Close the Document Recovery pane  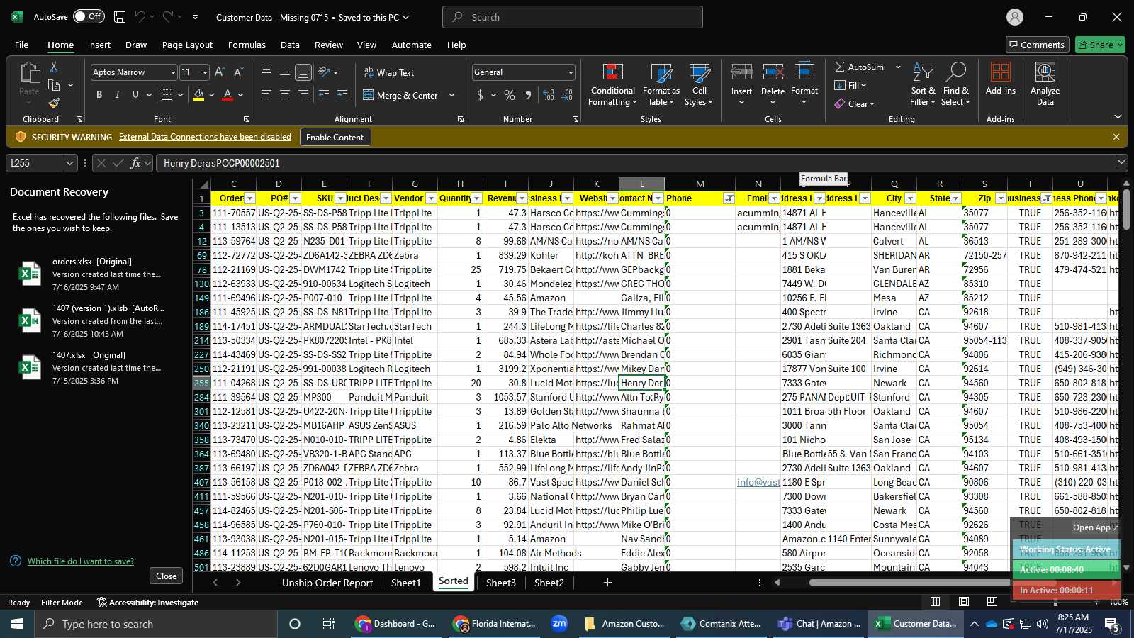coord(166,576)
